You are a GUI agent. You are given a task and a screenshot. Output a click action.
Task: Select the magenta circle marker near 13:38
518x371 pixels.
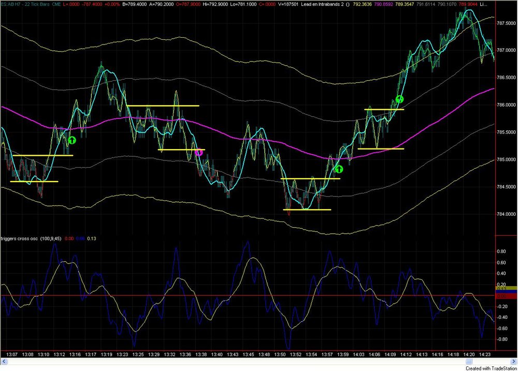click(x=198, y=152)
